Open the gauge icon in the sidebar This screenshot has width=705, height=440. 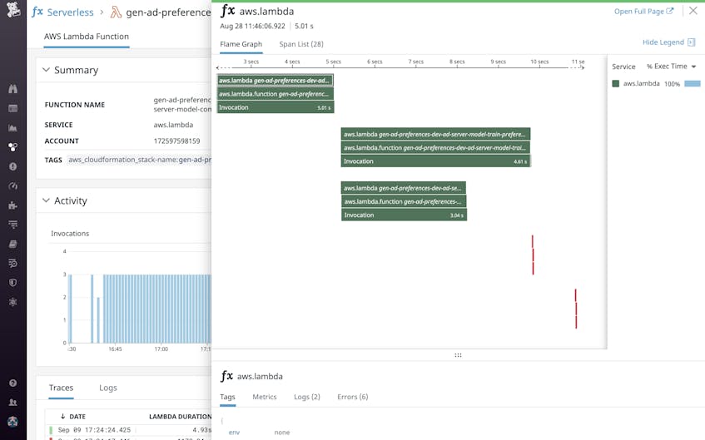pyautogui.click(x=12, y=185)
